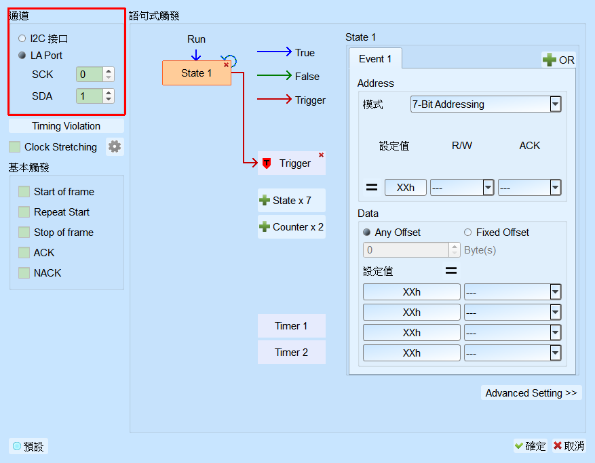595x463 pixels.
Task: Add a counter with Counter x 2
Action: point(292,227)
